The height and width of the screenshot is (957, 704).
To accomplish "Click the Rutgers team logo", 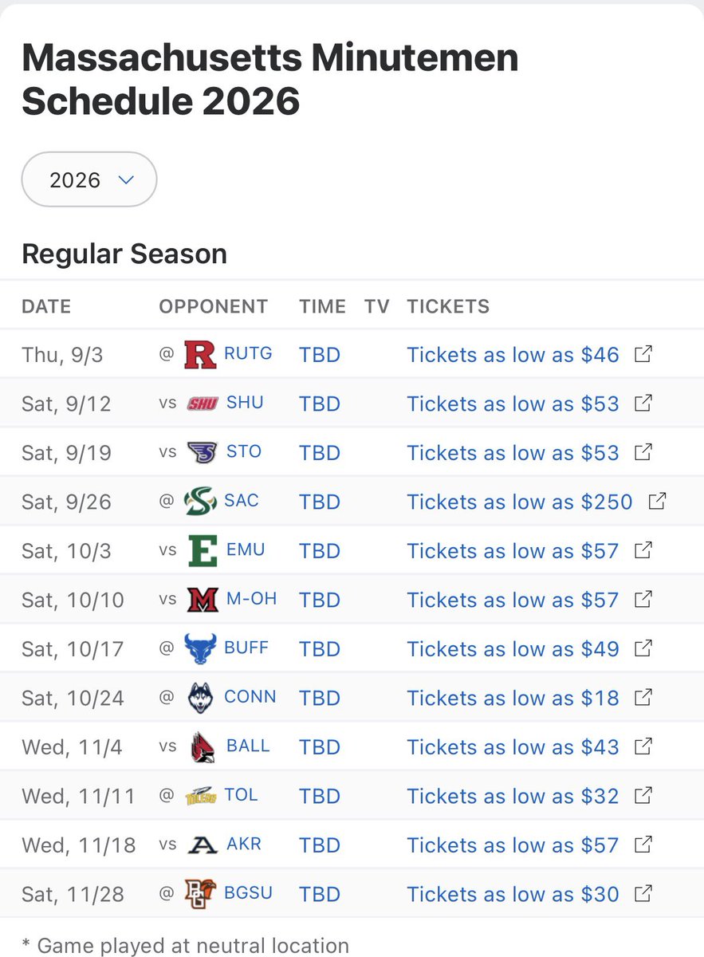I will click(x=200, y=354).
